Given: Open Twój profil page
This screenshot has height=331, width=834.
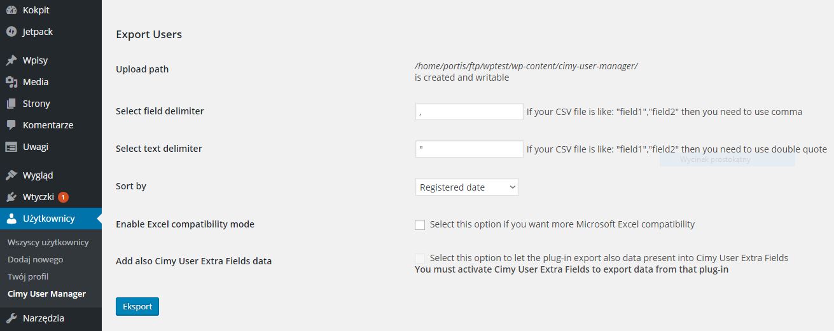Looking at the screenshot, I should coord(28,277).
